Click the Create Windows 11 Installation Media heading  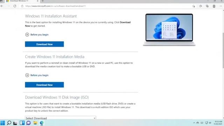55,57
